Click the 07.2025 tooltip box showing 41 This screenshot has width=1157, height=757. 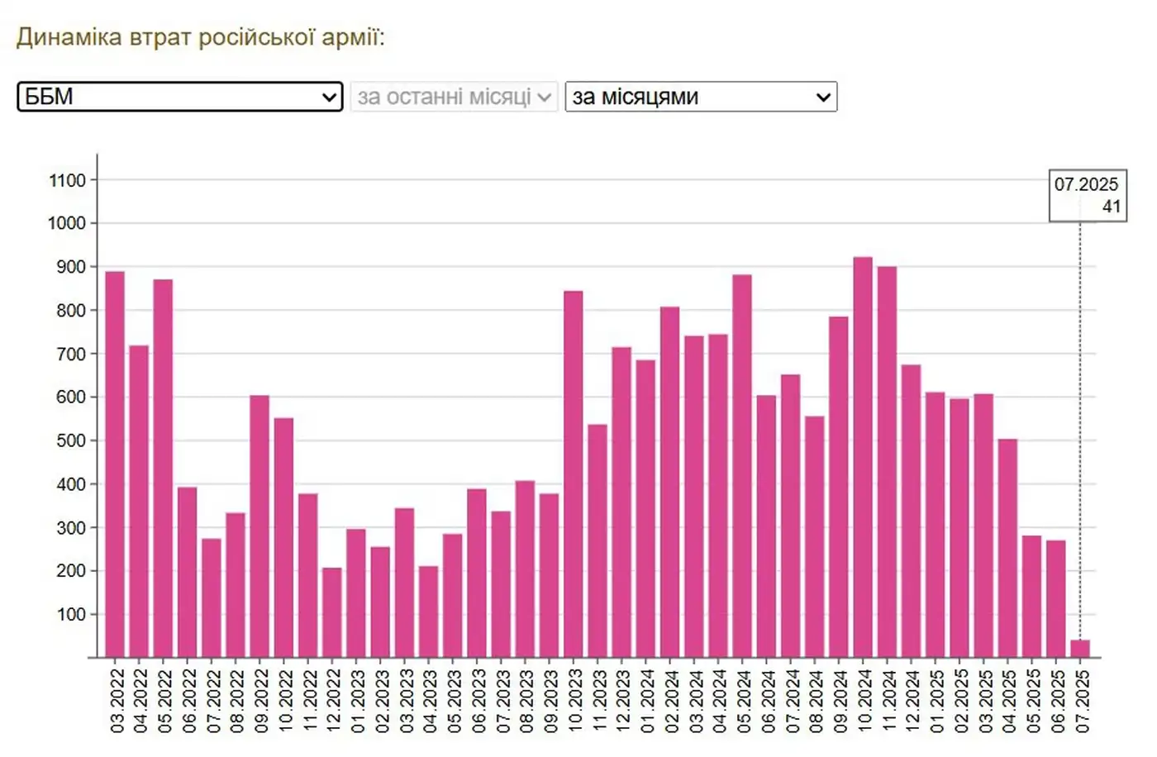click(1087, 196)
